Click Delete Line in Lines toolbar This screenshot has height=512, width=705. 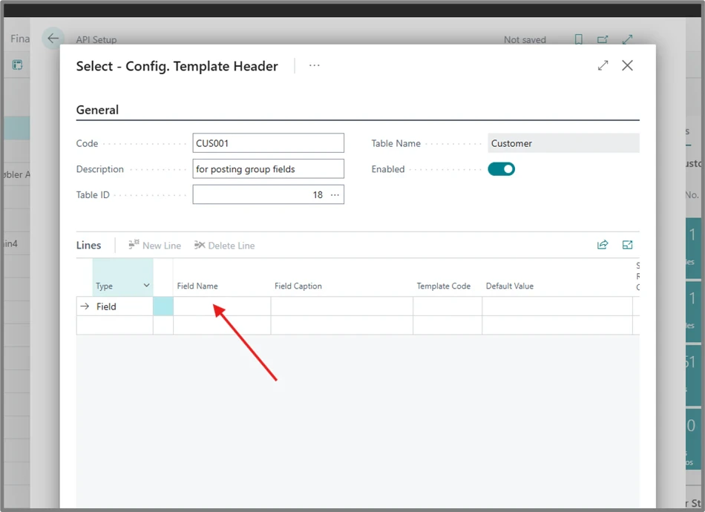[x=224, y=246]
